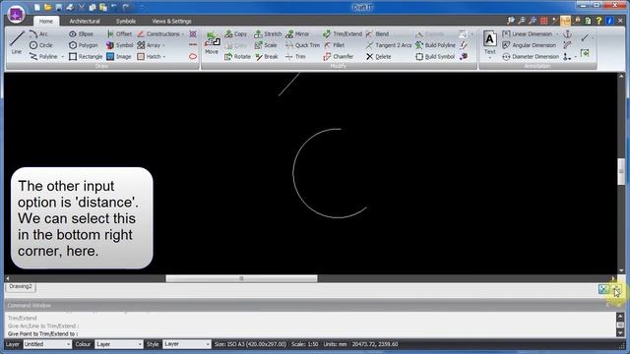Activate the Quick Trim tool
The height and width of the screenshot is (354, 630).
coord(302,45)
